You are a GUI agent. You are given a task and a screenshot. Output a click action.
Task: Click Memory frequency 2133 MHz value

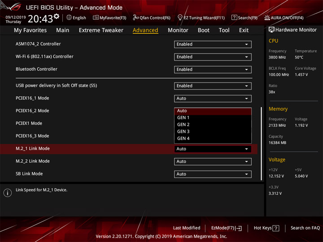(277, 125)
